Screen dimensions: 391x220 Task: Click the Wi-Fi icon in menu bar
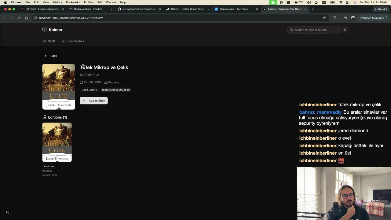(341, 2)
